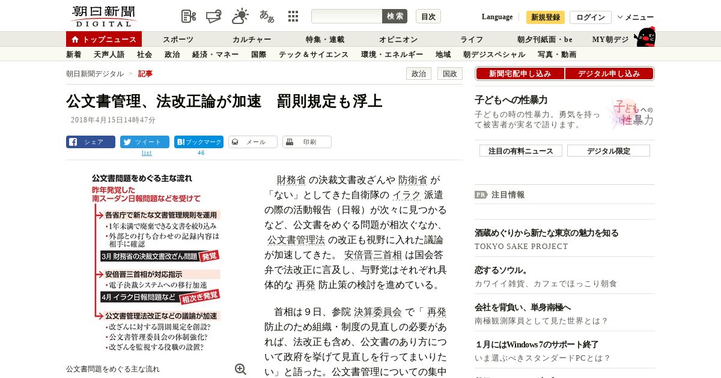
Task: Click the black mascot character icon
Action: [645, 37]
